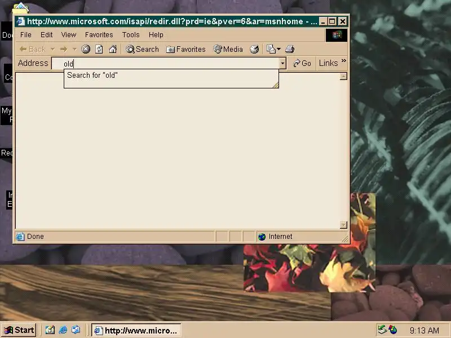Open the Forward history dropdown arrow
The height and width of the screenshot is (338, 451).
[74, 49]
